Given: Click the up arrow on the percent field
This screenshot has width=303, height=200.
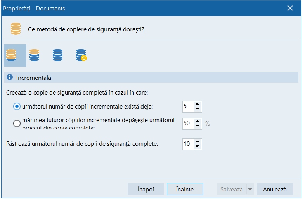Looking at the screenshot, I should point(197,121).
